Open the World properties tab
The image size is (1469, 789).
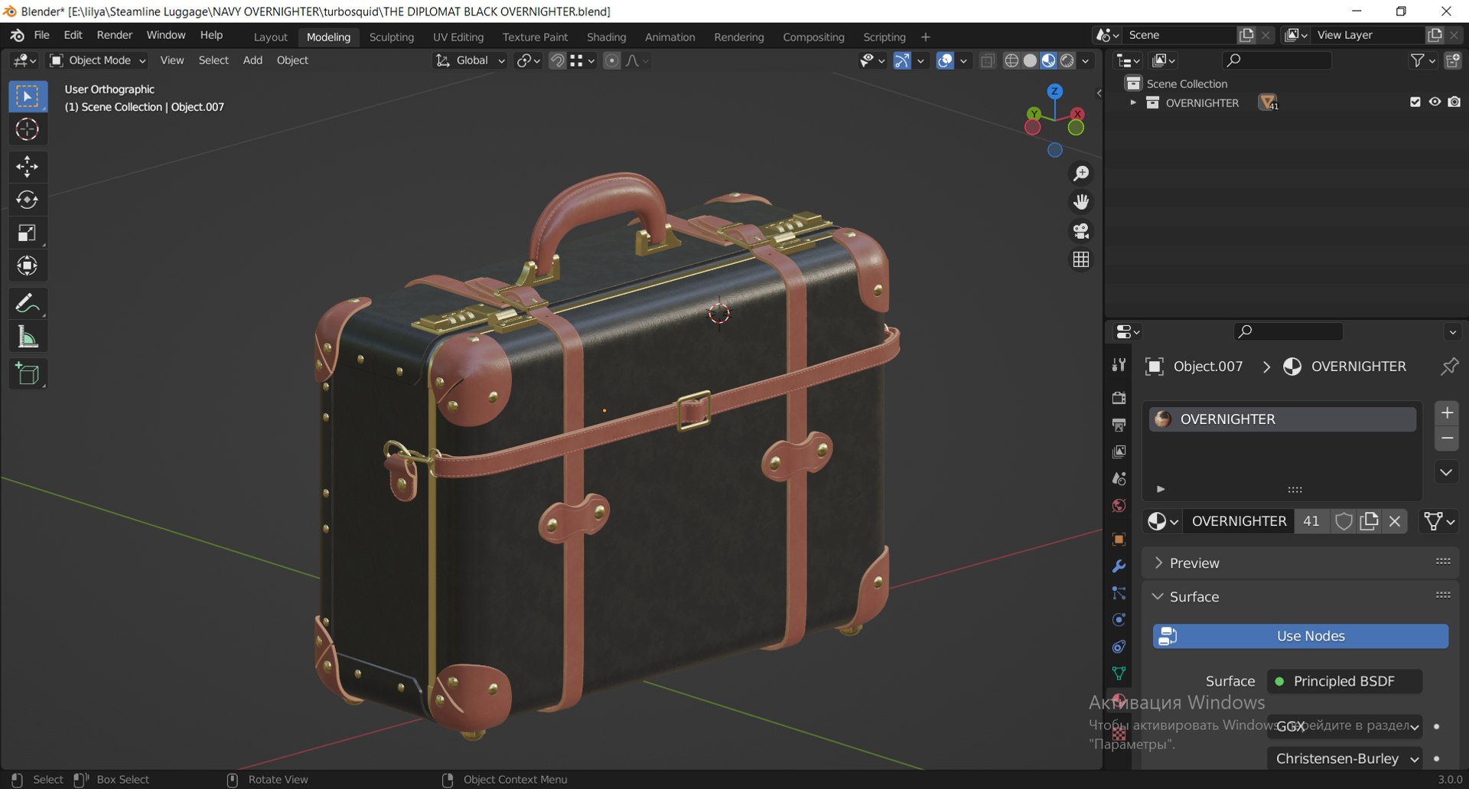tap(1119, 506)
